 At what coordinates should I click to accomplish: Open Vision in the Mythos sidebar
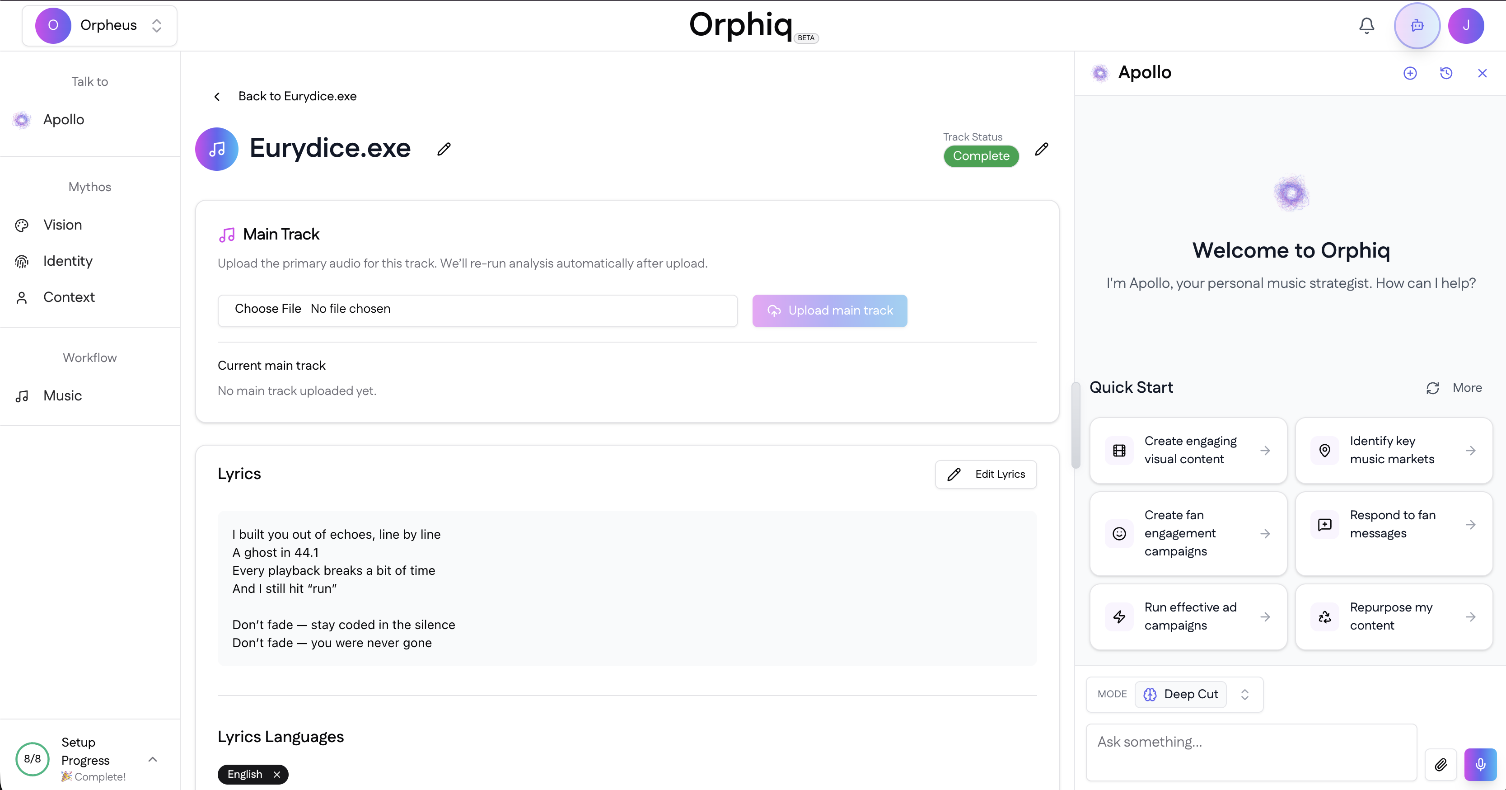coord(62,225)
